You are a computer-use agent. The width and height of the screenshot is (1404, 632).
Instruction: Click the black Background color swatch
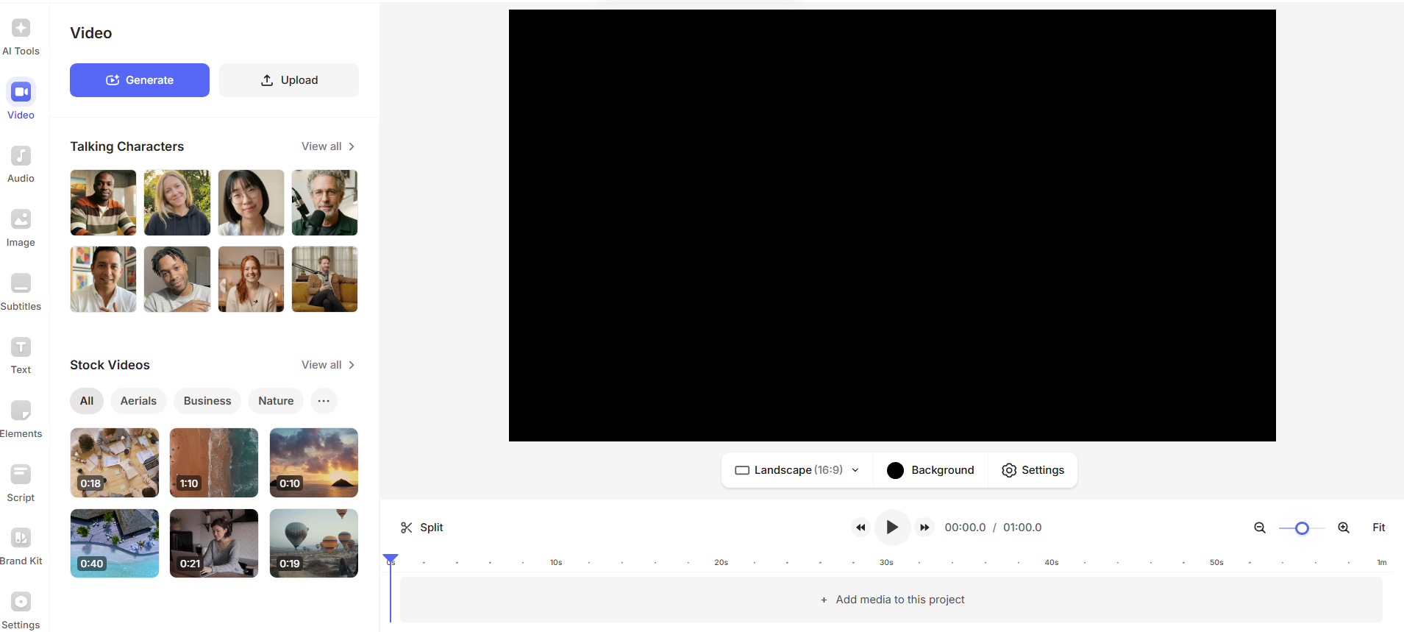pos(895,470)
